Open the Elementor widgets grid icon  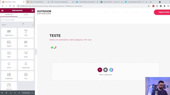[32, 11]
